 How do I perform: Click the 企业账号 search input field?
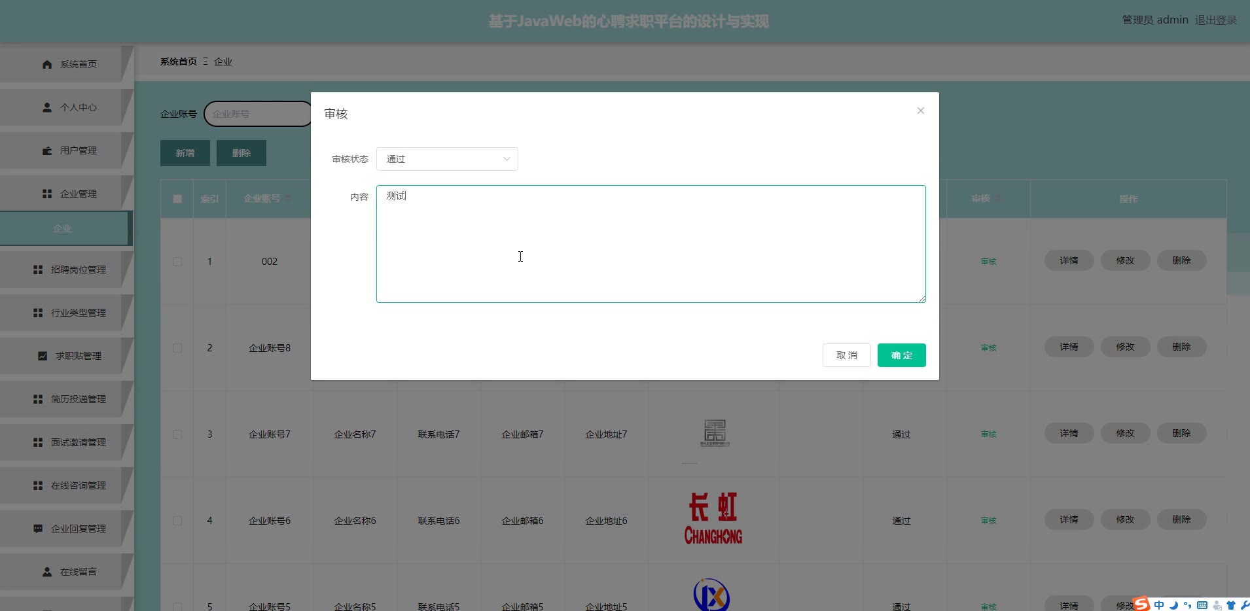258,114
